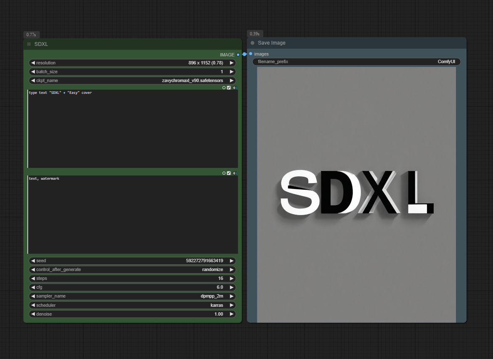This screenshot has height=359, width=493.
Task: Decrease resolution with its left arrow
Action: point(33,63)
